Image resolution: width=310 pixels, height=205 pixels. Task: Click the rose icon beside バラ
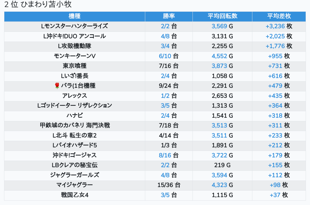[57, 86]
